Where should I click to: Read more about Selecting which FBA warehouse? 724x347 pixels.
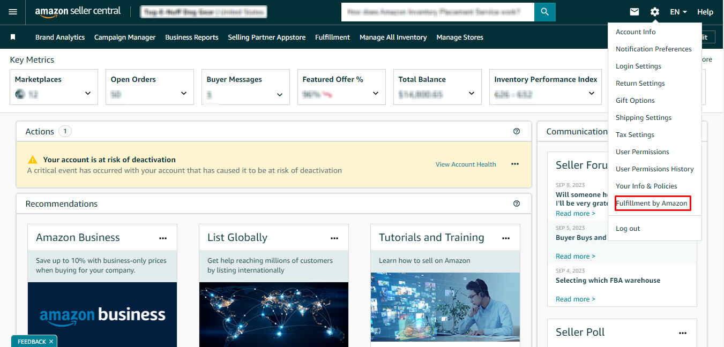coord(575,299)
